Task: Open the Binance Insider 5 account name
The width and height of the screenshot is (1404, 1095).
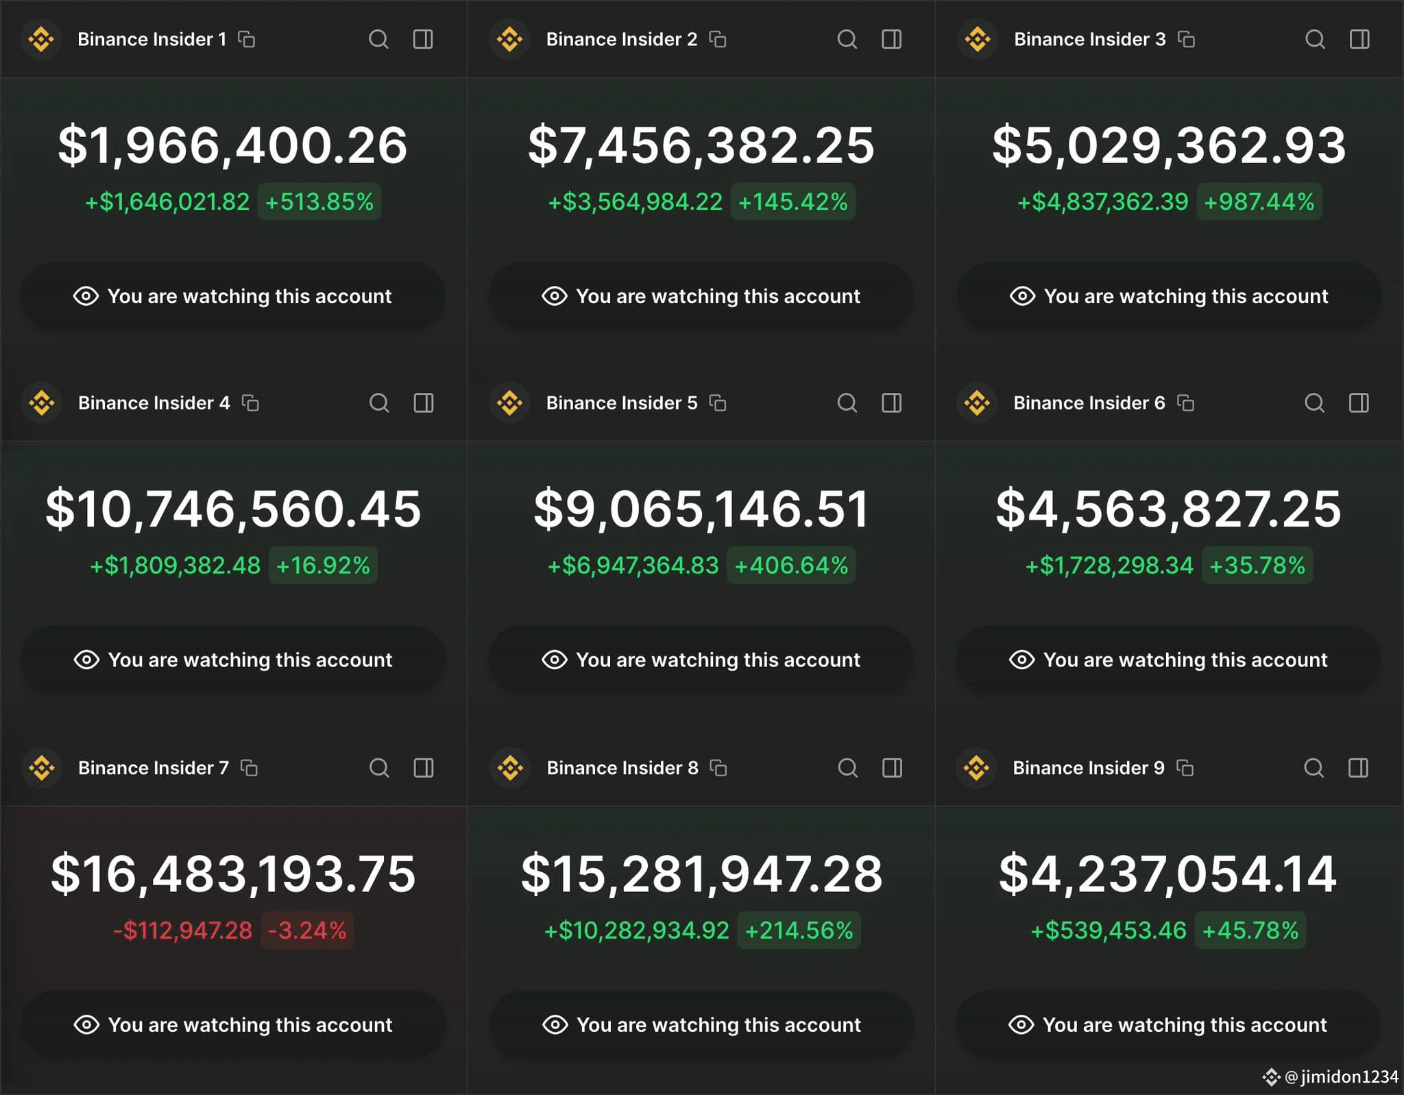Action: click(622, 403)
